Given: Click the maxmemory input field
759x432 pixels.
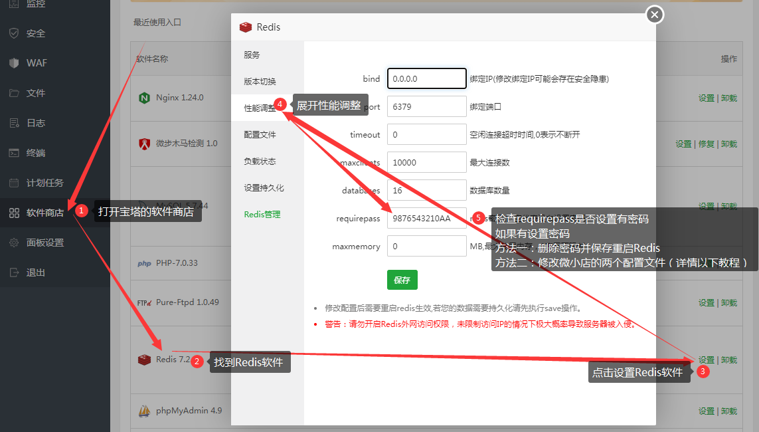Looking at the screenshot, I should click(x=426, y=247).
